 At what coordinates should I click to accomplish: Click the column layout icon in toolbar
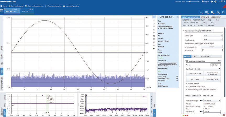(x=207, y=12)
